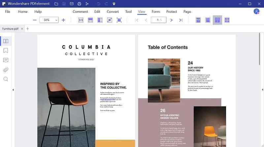
Task: Add a new tab with plus button
Action: point(28,29)
